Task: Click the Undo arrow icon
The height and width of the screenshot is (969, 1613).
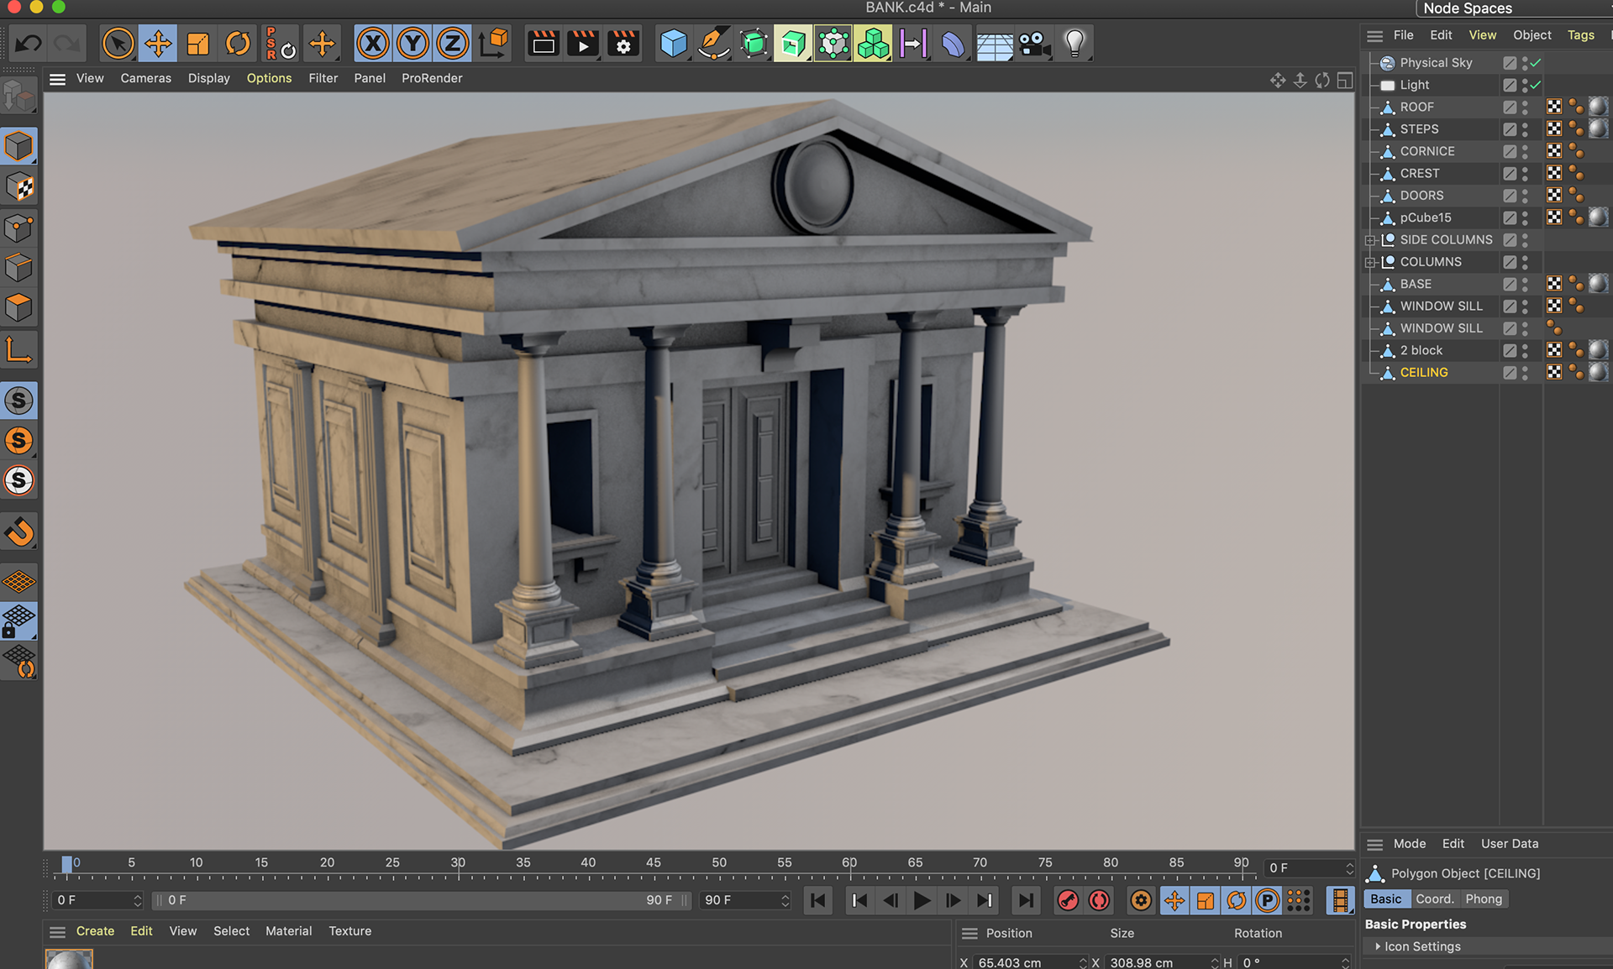Action: 29,44
